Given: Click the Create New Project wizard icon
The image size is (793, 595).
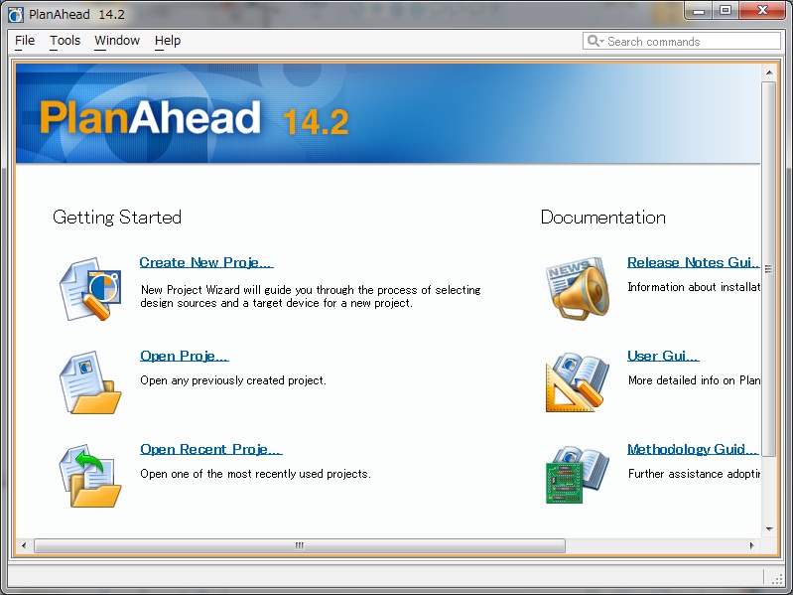Looking at the screenshot, I should pyautogui.click(x=90, y=289).
